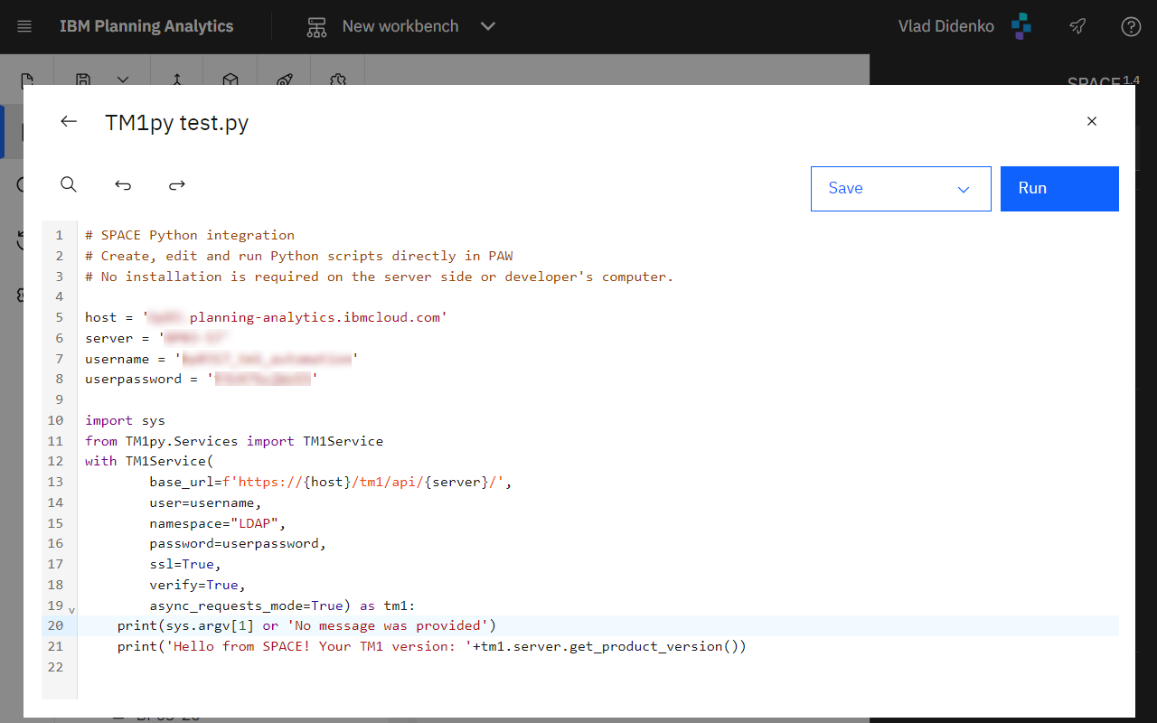Click the 'user=username,' line

click(206, 502)
